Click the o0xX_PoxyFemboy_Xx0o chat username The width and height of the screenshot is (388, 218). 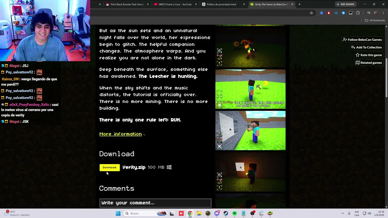[29, 105]
